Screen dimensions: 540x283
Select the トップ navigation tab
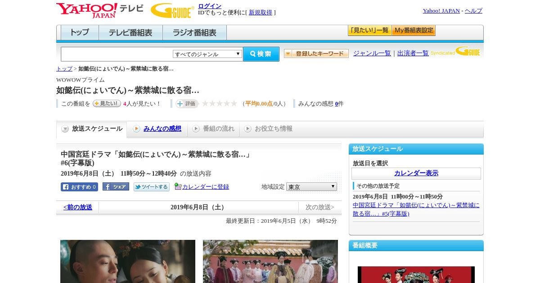click(80, 33)
